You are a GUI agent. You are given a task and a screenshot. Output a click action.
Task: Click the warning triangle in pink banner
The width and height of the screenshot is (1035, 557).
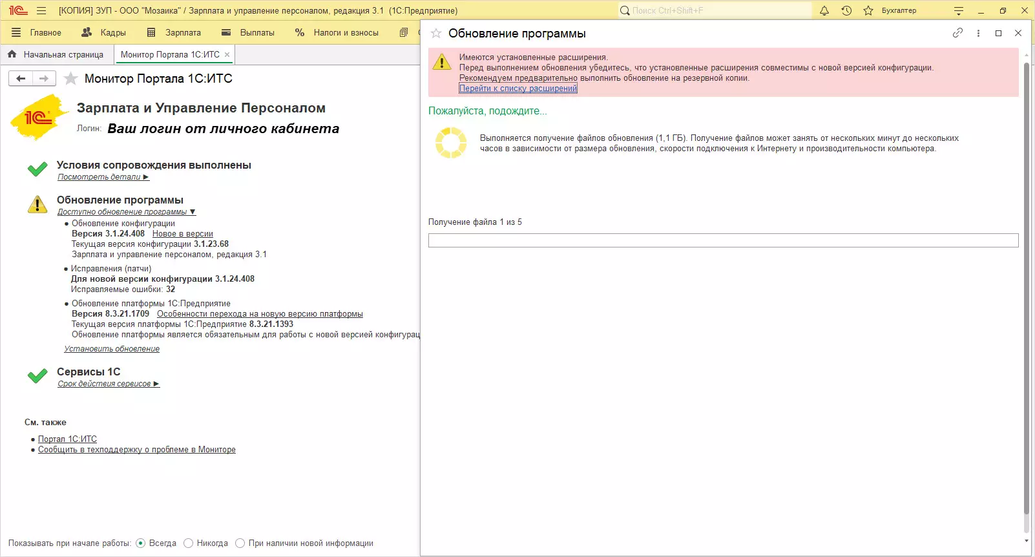tap(442, 61)
